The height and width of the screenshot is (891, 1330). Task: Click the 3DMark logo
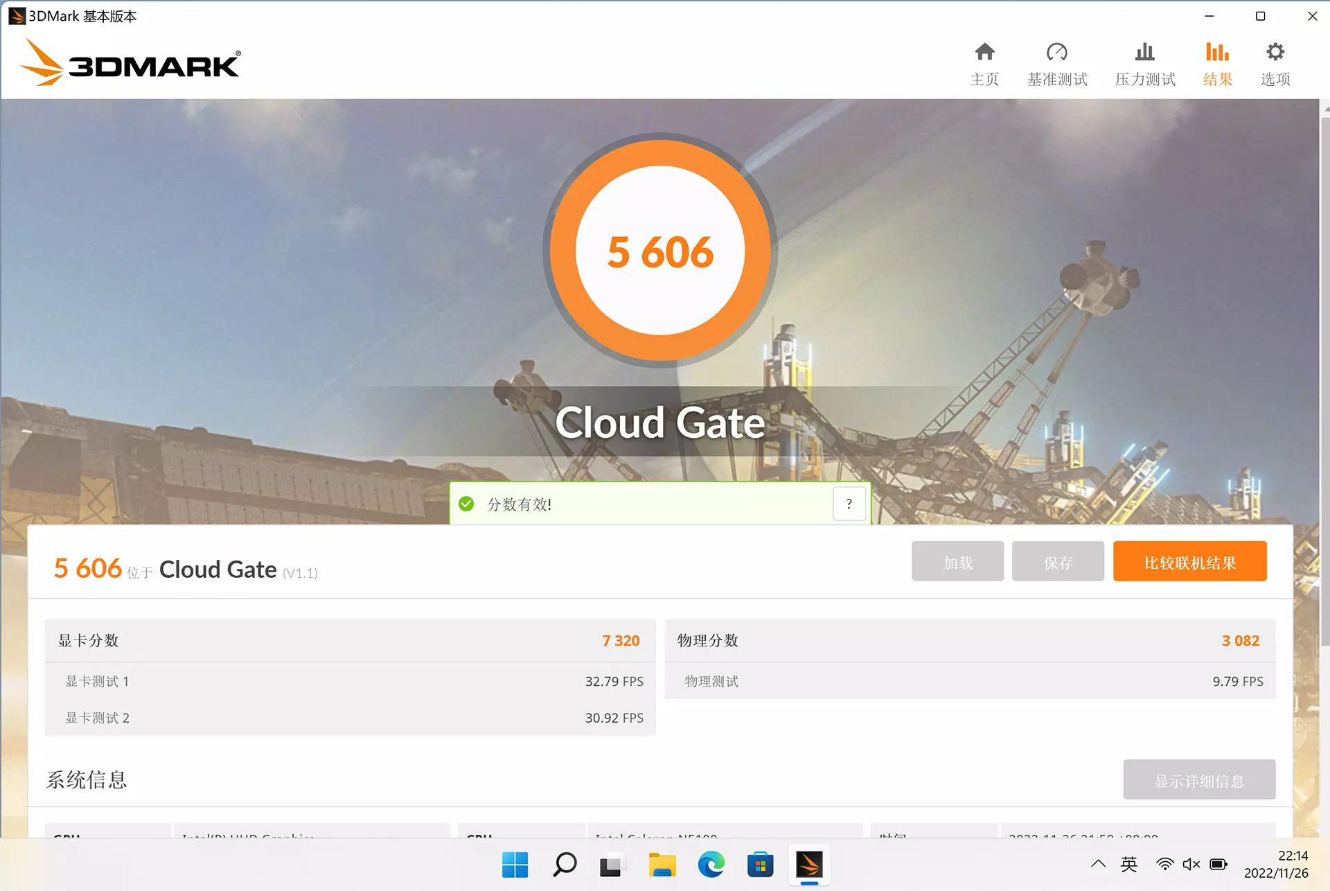click(x=130, y=62)
